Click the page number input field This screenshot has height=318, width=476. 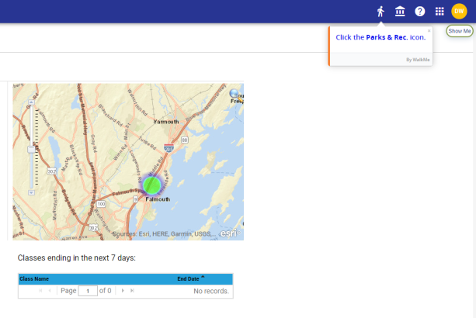87,291
